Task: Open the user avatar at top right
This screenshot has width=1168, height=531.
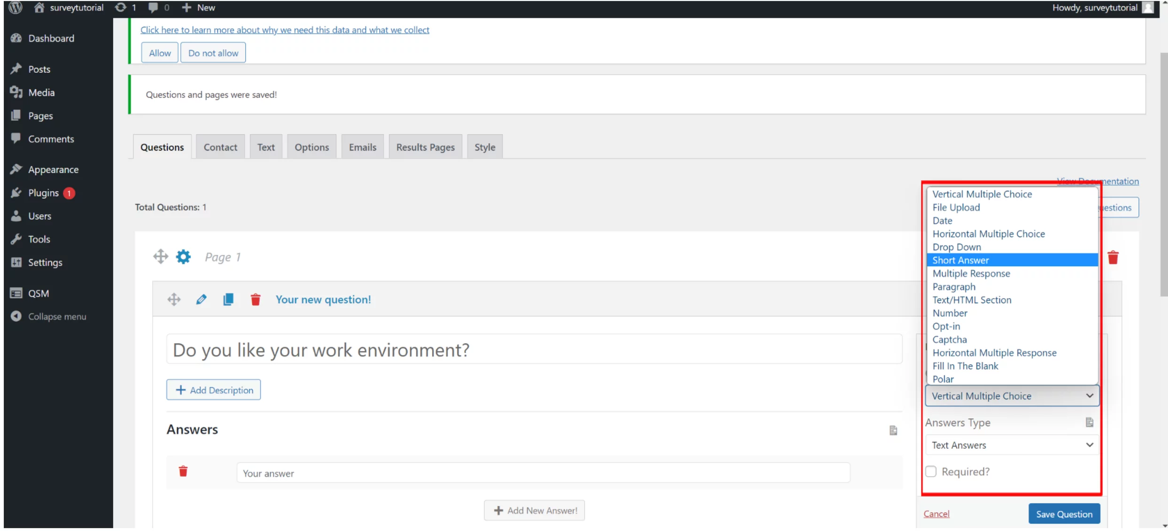Action: coord(1148,8)
